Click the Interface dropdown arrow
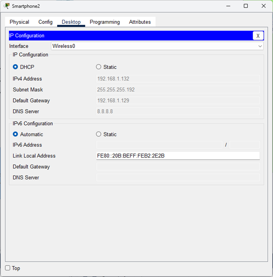This screenshot has height=277, width=273. (260, 46)
